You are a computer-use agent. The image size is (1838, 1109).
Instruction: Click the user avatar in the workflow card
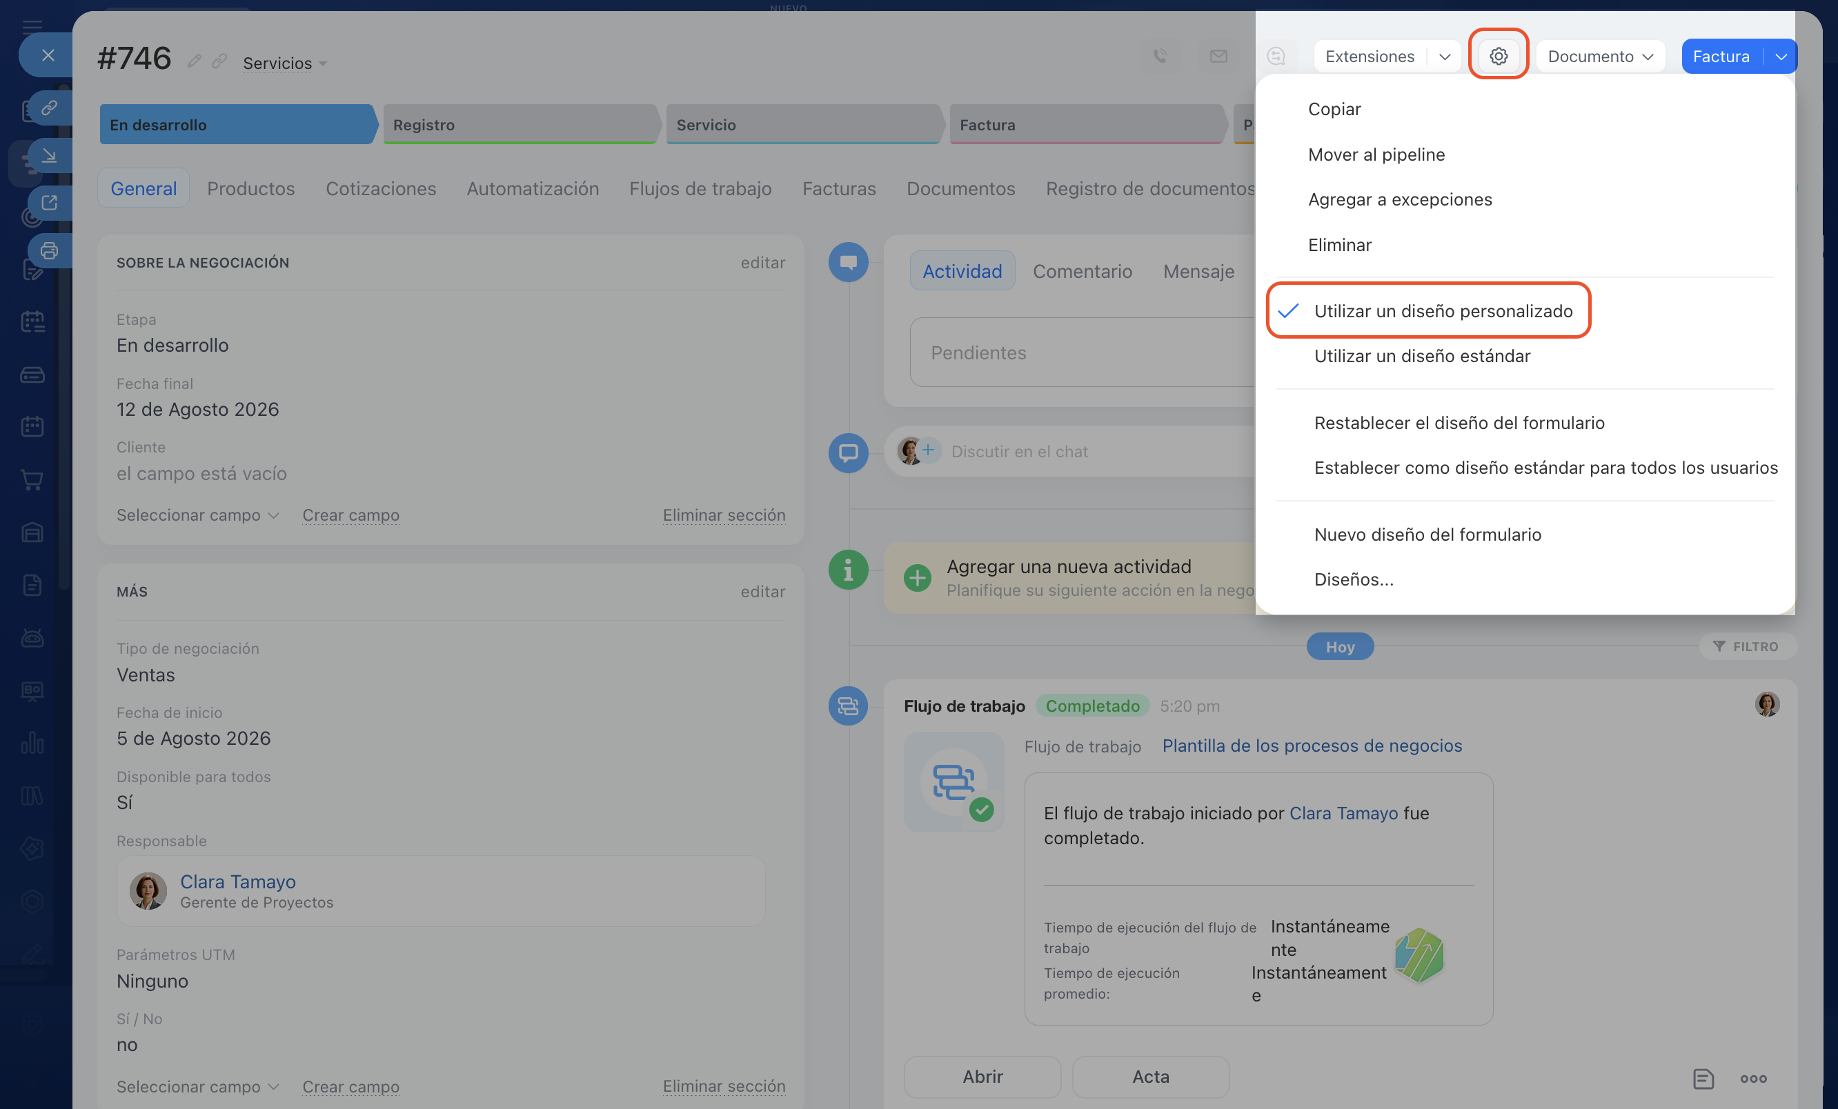(1767, 704)
